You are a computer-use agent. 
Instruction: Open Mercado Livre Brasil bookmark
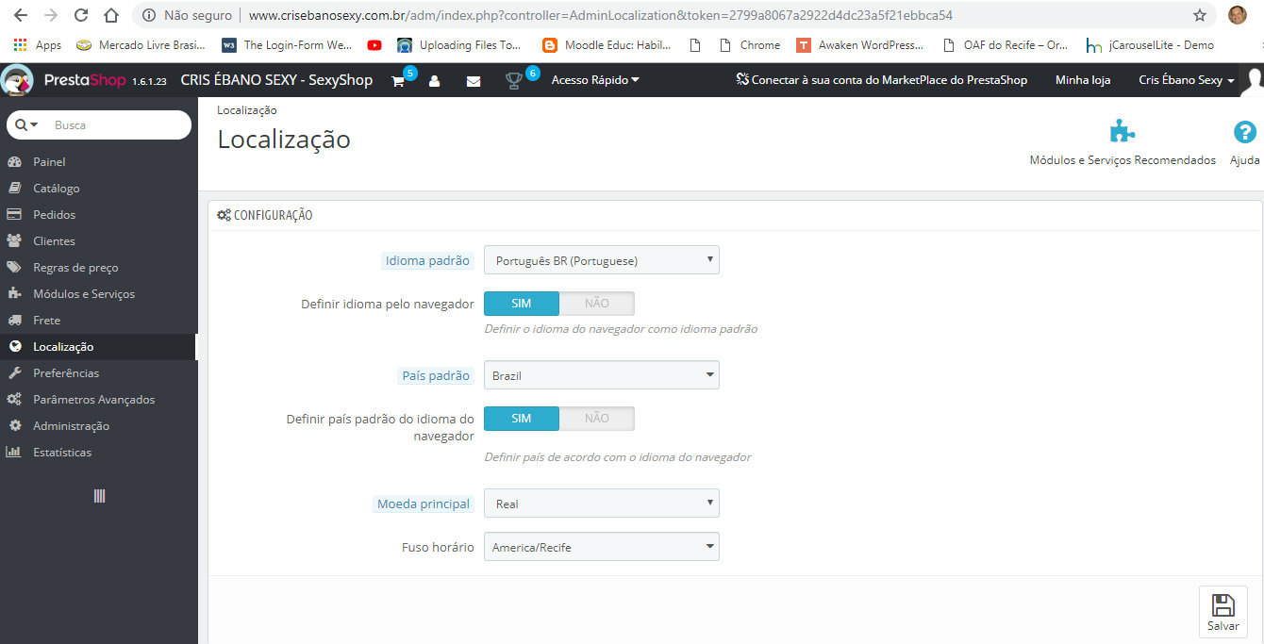(140, 45)
